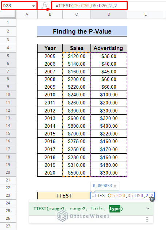Click the Sales header cell
The image size is (166, 230).
[x=77, y=48]
